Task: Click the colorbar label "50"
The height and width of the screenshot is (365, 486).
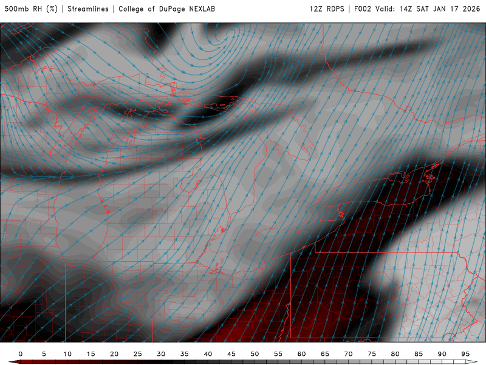Action: [255, 354]
